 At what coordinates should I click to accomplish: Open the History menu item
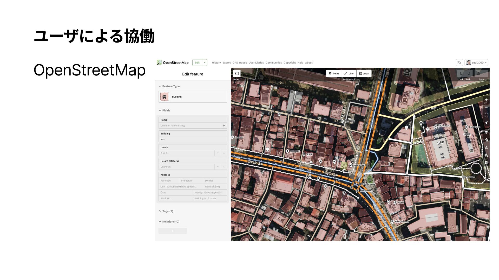coord(216,63)
